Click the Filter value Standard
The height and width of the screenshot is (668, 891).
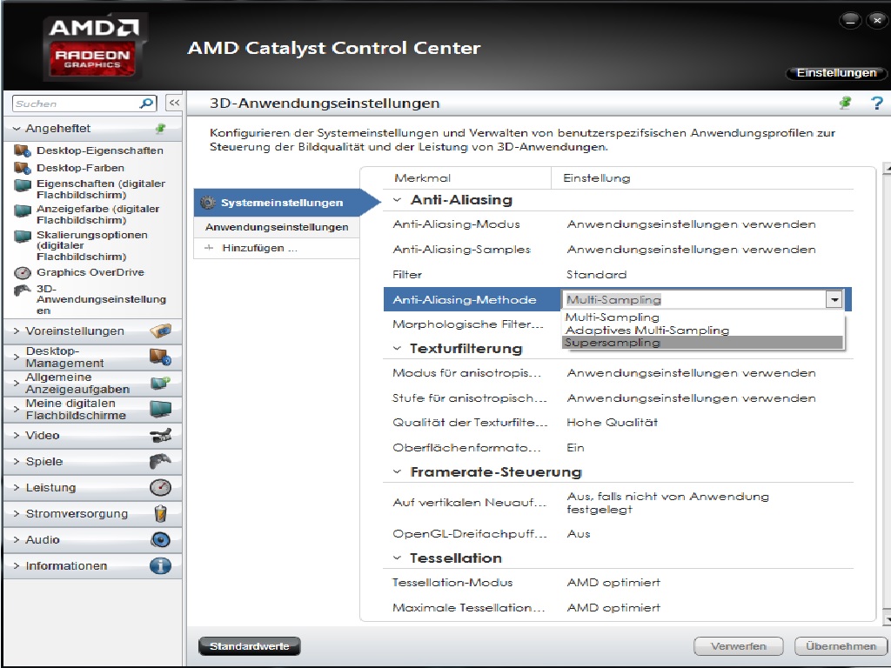597,274
